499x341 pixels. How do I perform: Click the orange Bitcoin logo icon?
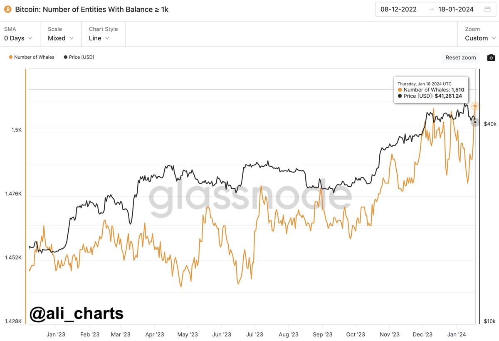[7, 9]
